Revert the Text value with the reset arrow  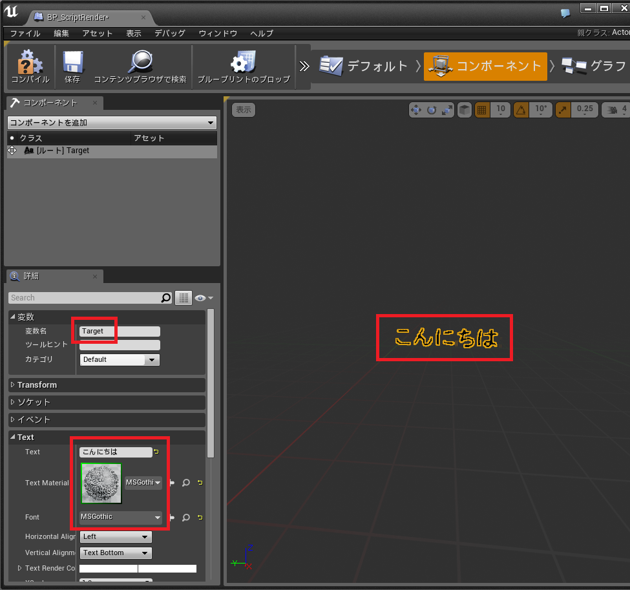point(155,452)
